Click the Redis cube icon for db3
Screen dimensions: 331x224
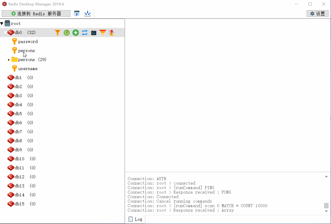click(11, 96)
